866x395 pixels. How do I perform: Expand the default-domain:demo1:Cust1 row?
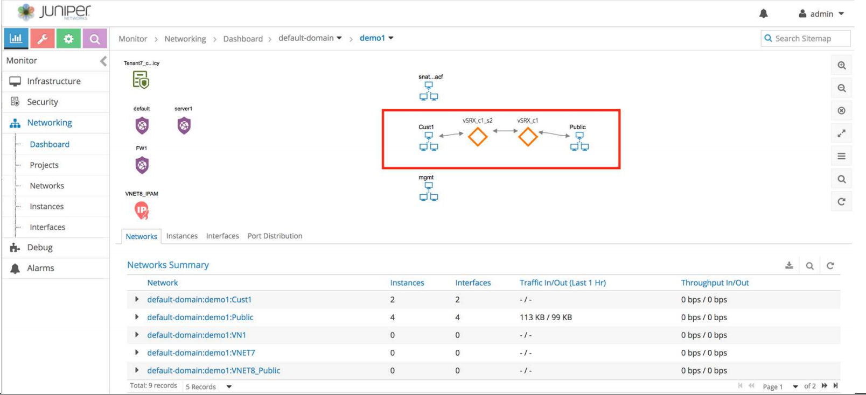[137, 299]
